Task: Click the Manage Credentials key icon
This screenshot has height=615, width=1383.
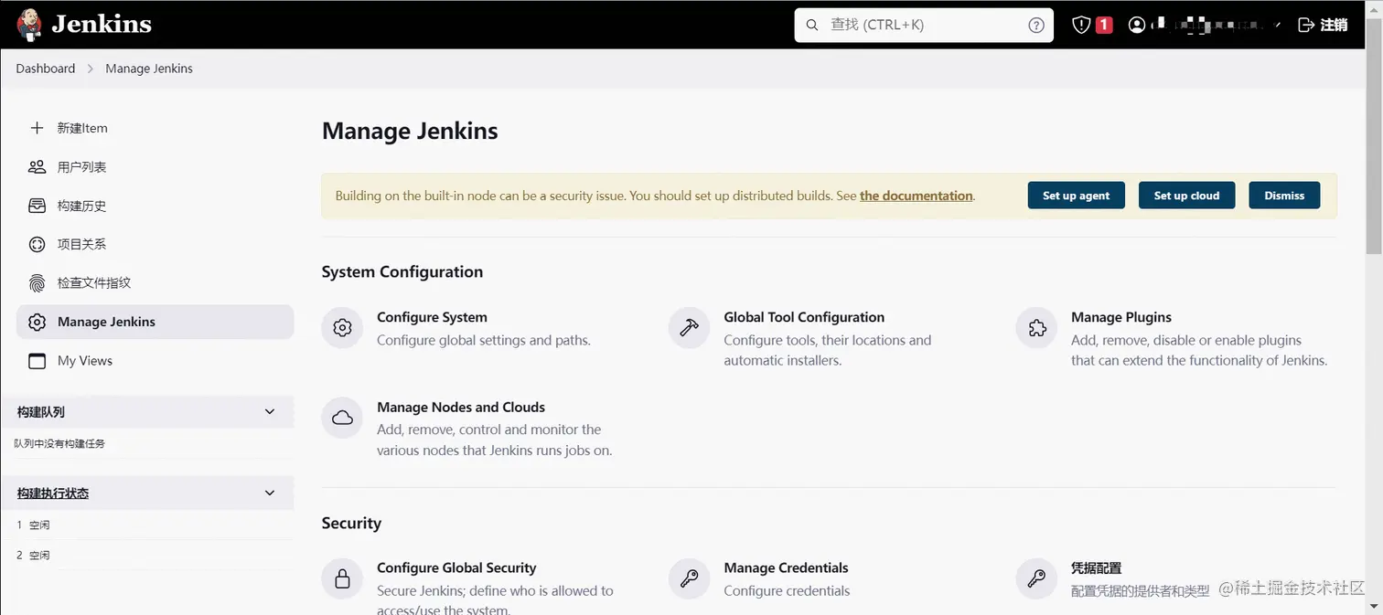Action: 690,578
